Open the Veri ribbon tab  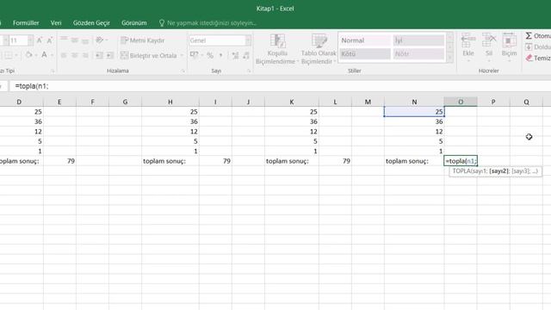point(56,23)
